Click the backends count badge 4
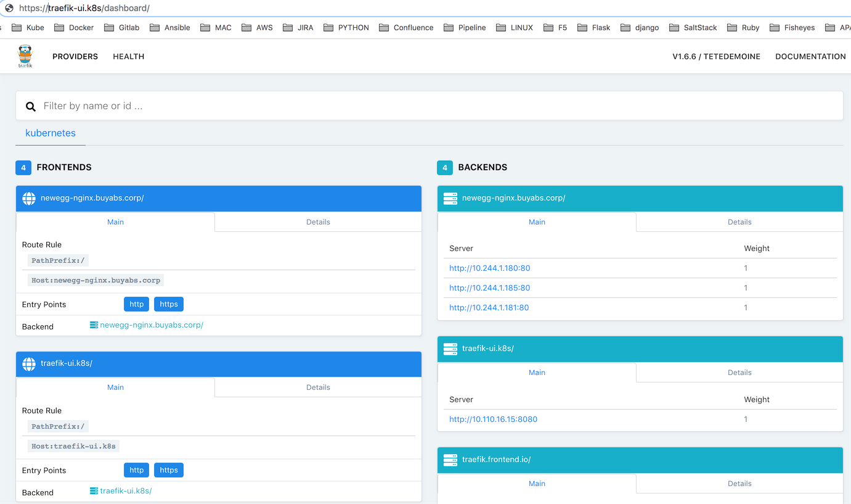 click(x=445, y=167)
